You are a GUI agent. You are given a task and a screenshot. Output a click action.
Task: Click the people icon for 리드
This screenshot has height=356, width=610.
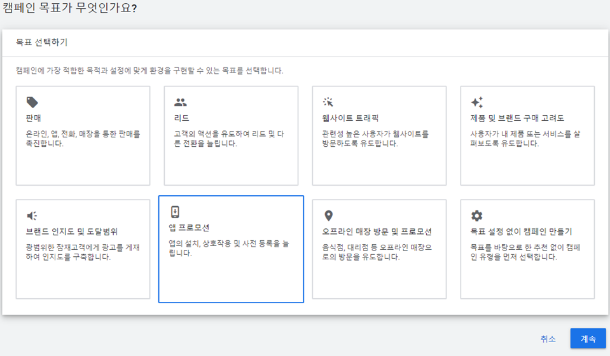(x=181, y=102)
